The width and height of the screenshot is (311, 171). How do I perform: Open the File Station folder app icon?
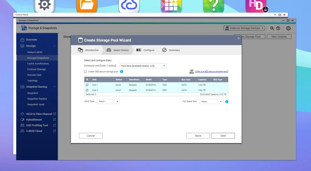click(87, 6)
